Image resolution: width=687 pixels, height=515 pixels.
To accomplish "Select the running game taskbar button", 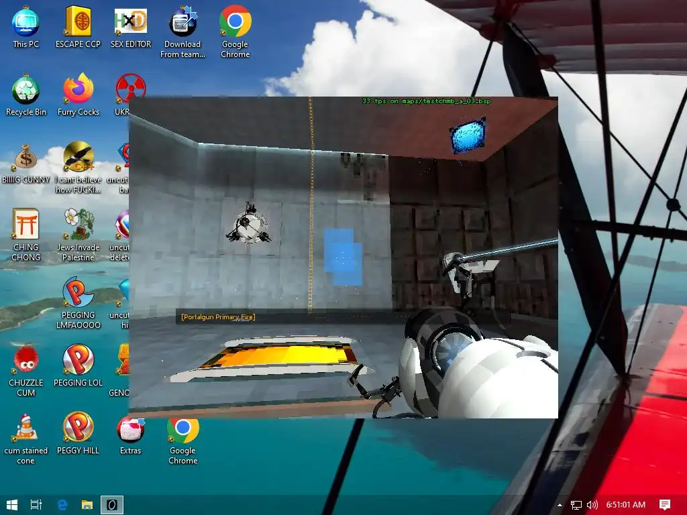I will click(112, 505).
